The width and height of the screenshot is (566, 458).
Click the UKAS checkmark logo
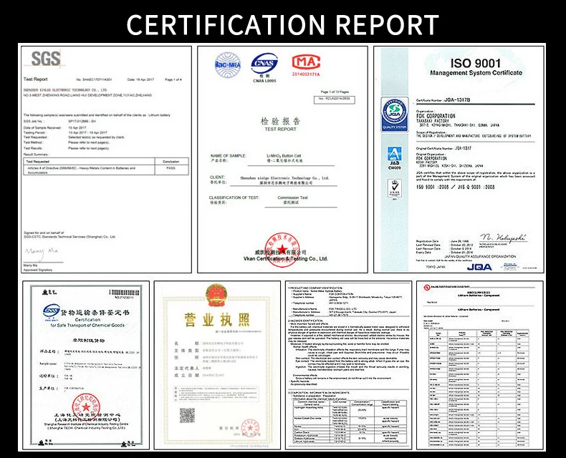click(395, 190)
